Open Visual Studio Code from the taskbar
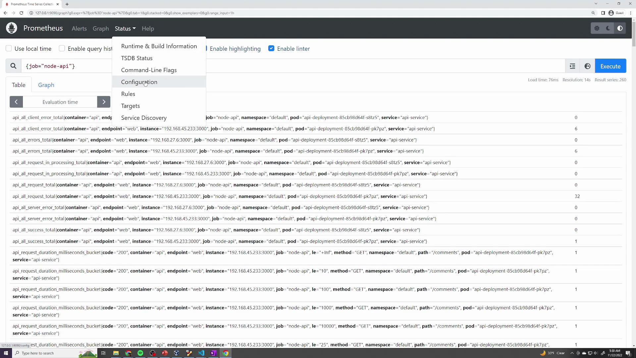636x358 pixels. click(201, 353)
